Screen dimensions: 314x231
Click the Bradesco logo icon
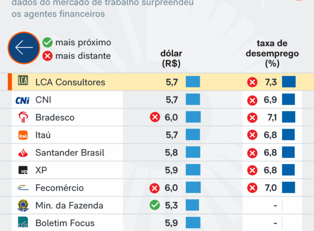(23, 117)
